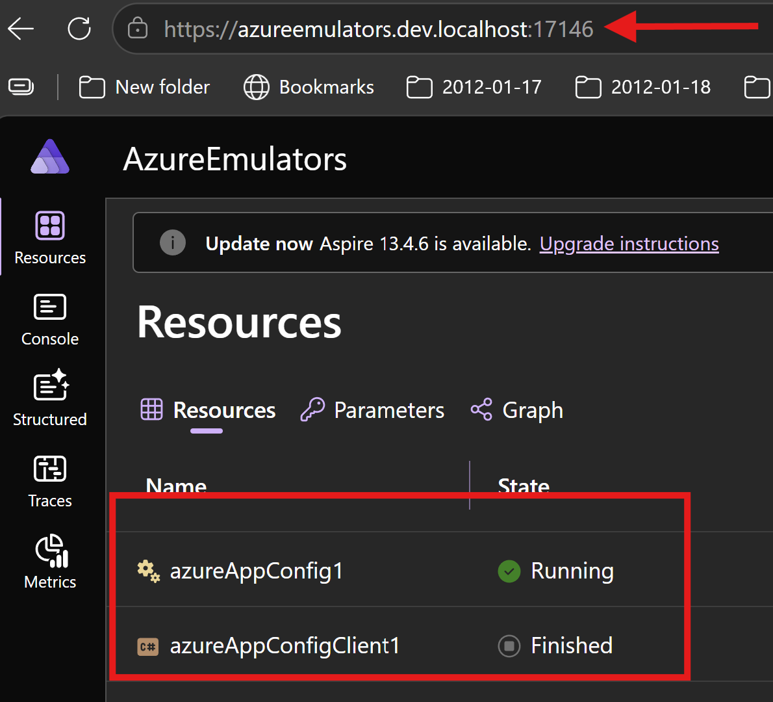The image size is (773, 702).
Task: Switch to the Graph tab
Action: pos(516,410)
